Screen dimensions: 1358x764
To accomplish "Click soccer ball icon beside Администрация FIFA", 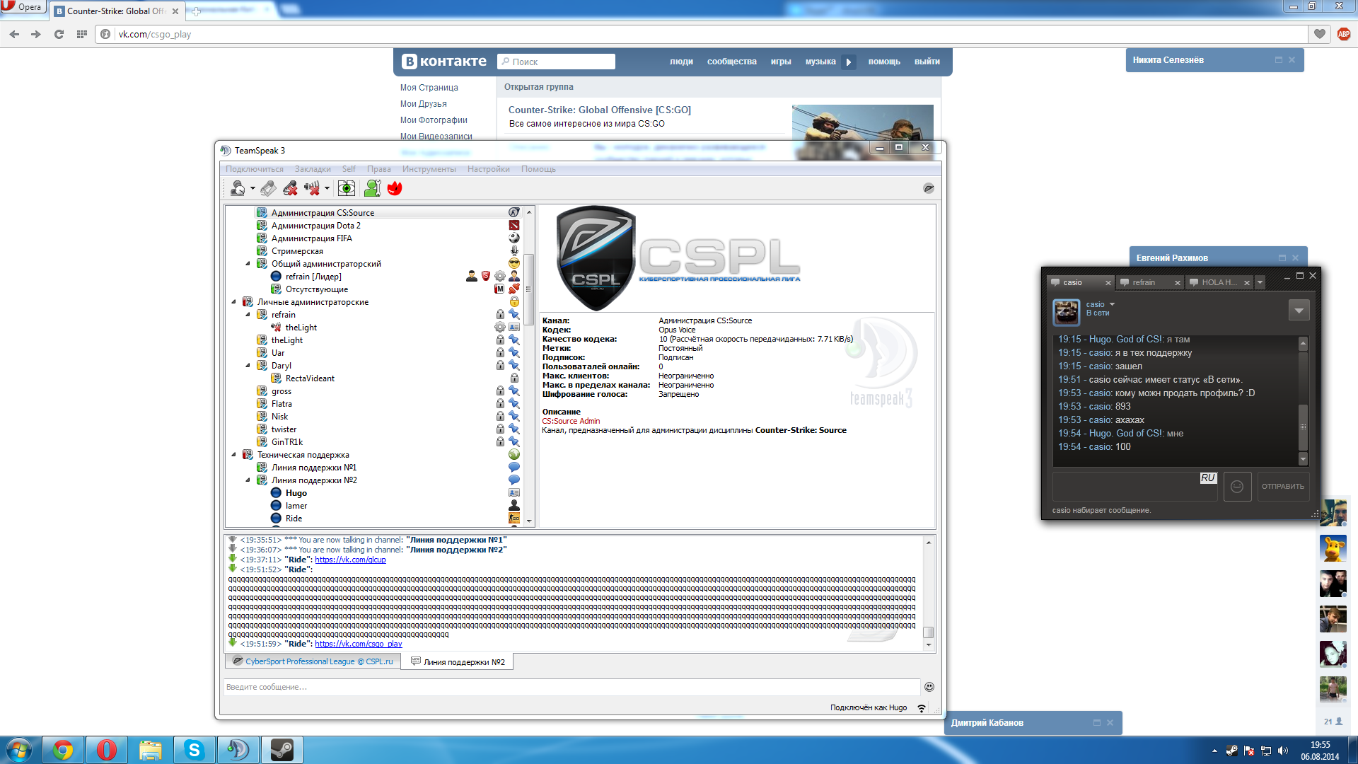I will [514, 238].
